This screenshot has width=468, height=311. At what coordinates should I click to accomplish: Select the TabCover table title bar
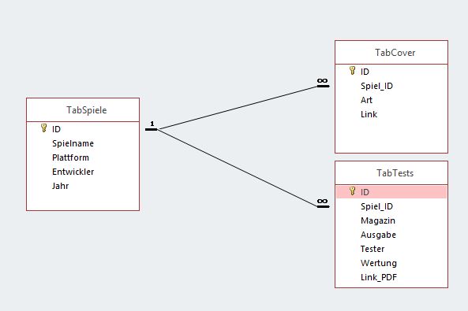[x=391, y=53]
